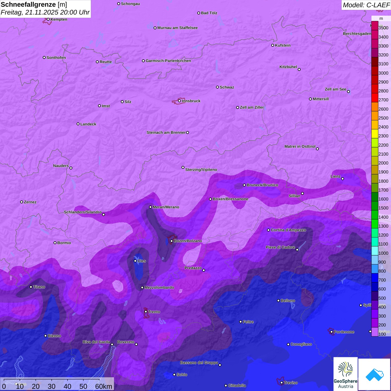Click the Cles location dot
Viewport: 391px width, 391px height.
(135, 261)
